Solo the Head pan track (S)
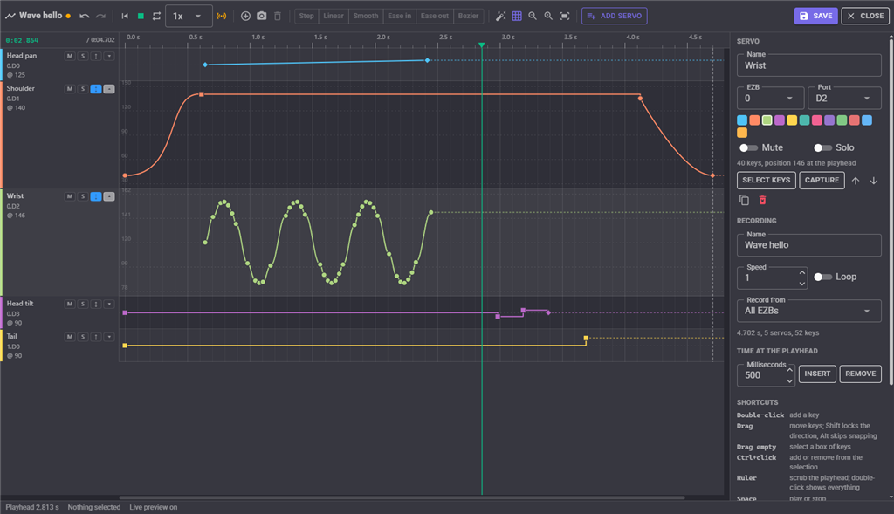Viewport: 894px width, 514px height. point(83,56)
